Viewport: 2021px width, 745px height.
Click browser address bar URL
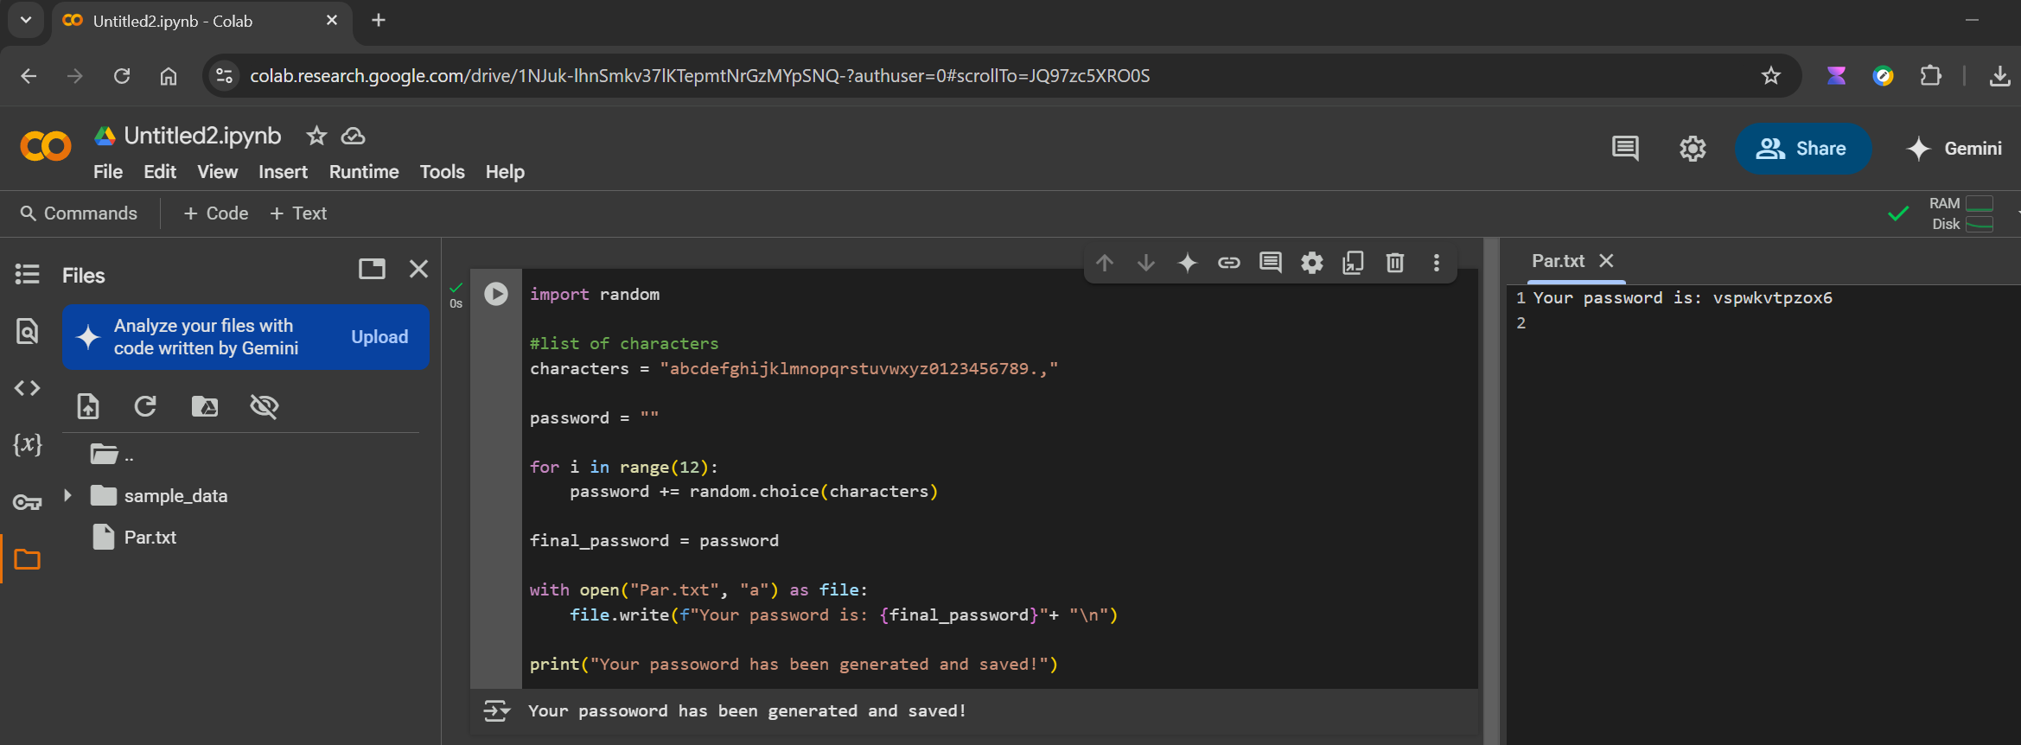click(700, 76)
